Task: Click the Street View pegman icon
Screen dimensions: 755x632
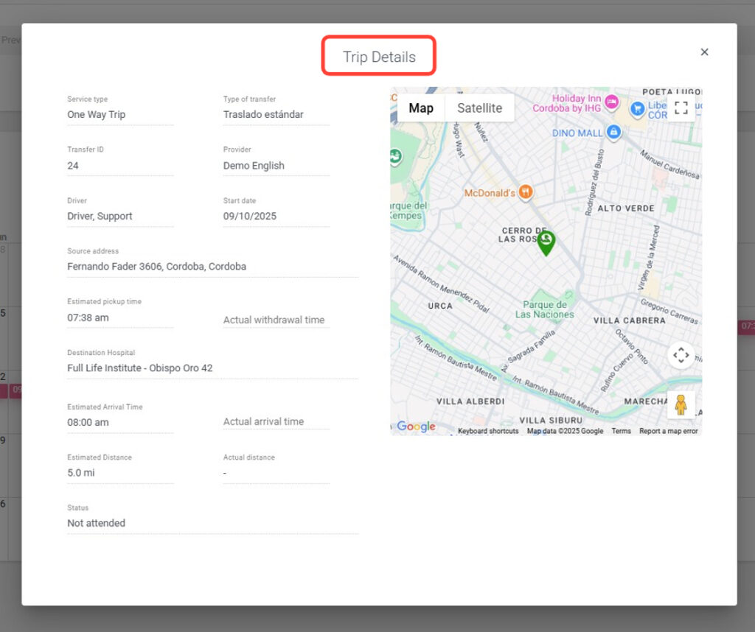Action: 681,404
